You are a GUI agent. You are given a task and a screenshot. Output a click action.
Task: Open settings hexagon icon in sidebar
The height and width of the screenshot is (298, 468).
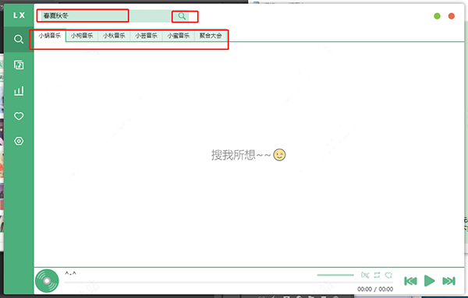click(19, 141)
